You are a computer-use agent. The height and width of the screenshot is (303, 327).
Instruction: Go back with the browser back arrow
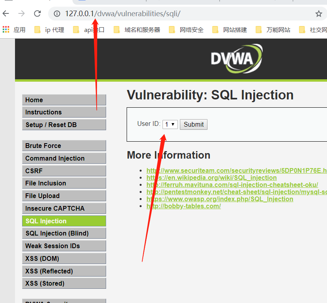pyautogui.click(x=6, y=13)
